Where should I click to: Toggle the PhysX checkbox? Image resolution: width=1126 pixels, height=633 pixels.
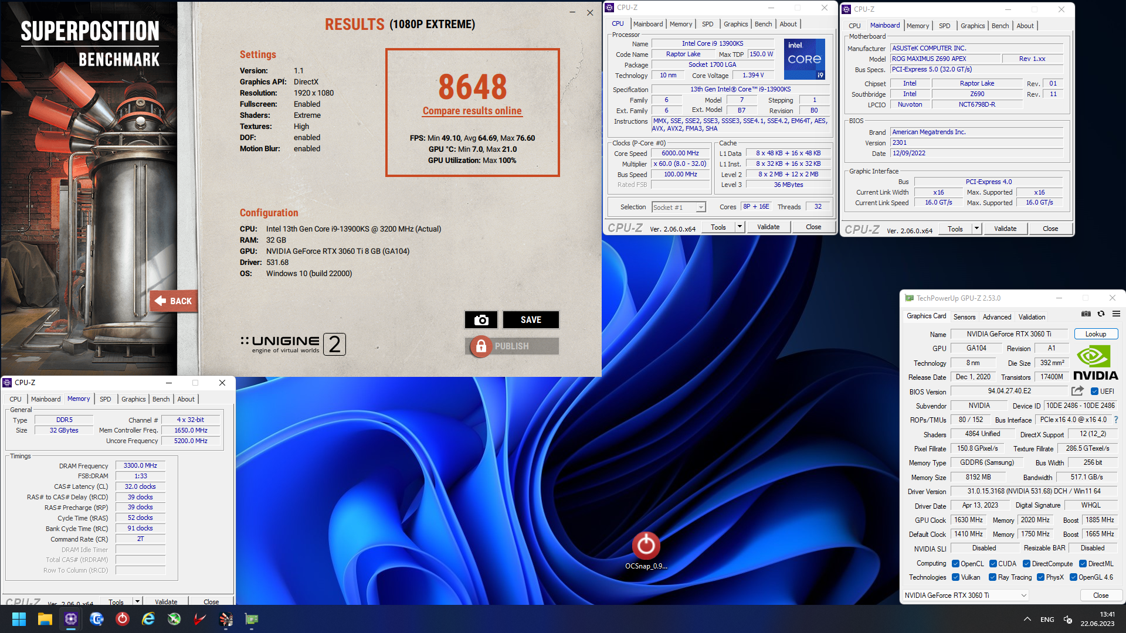click(1040, 577)
